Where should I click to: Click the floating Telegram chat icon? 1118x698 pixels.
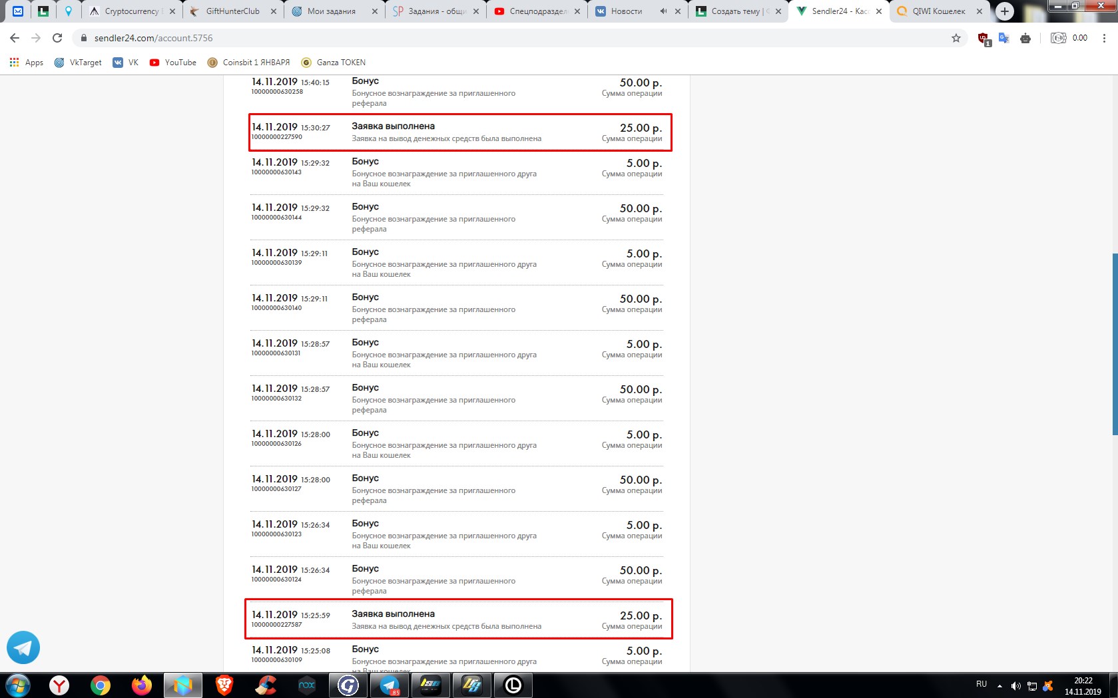(23, 647)
